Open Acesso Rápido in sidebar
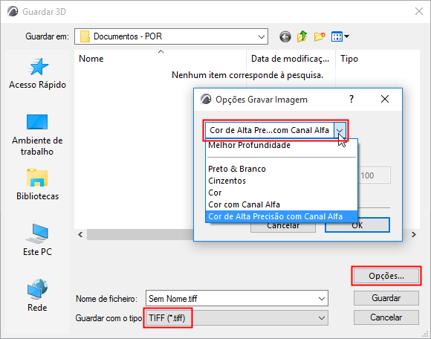 pyautogui.click(x=37, y=74)
